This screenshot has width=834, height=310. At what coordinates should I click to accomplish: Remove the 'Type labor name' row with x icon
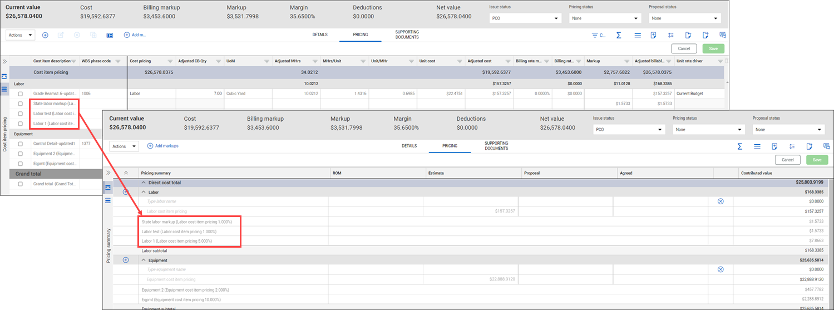[x=721, y=201]
